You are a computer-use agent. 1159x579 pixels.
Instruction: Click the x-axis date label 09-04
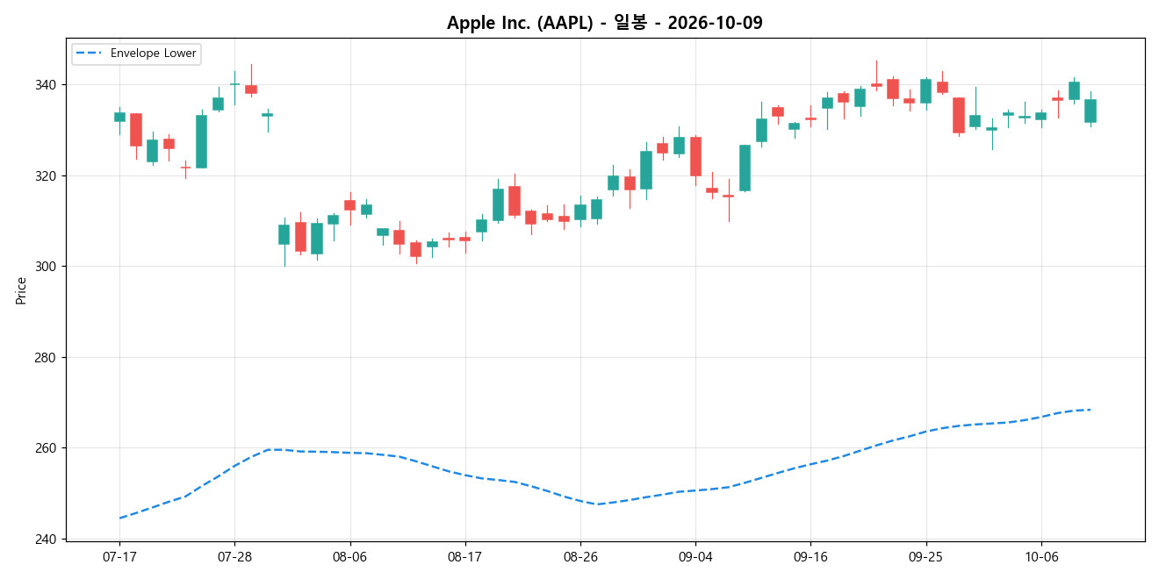click(x=695, y=556)
